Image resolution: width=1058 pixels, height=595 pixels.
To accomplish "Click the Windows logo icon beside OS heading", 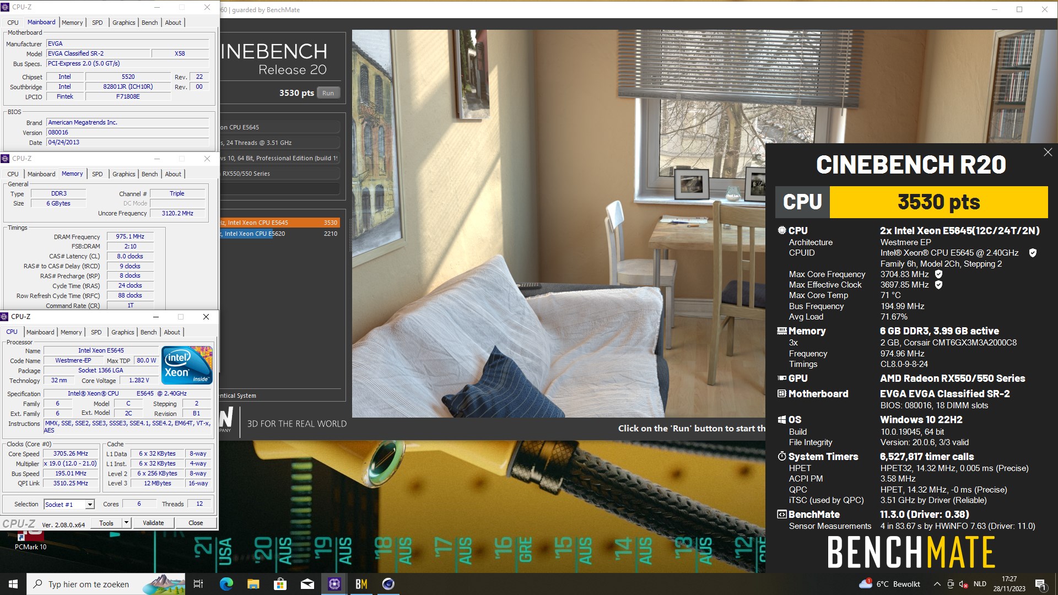I will tap(781, 419).
